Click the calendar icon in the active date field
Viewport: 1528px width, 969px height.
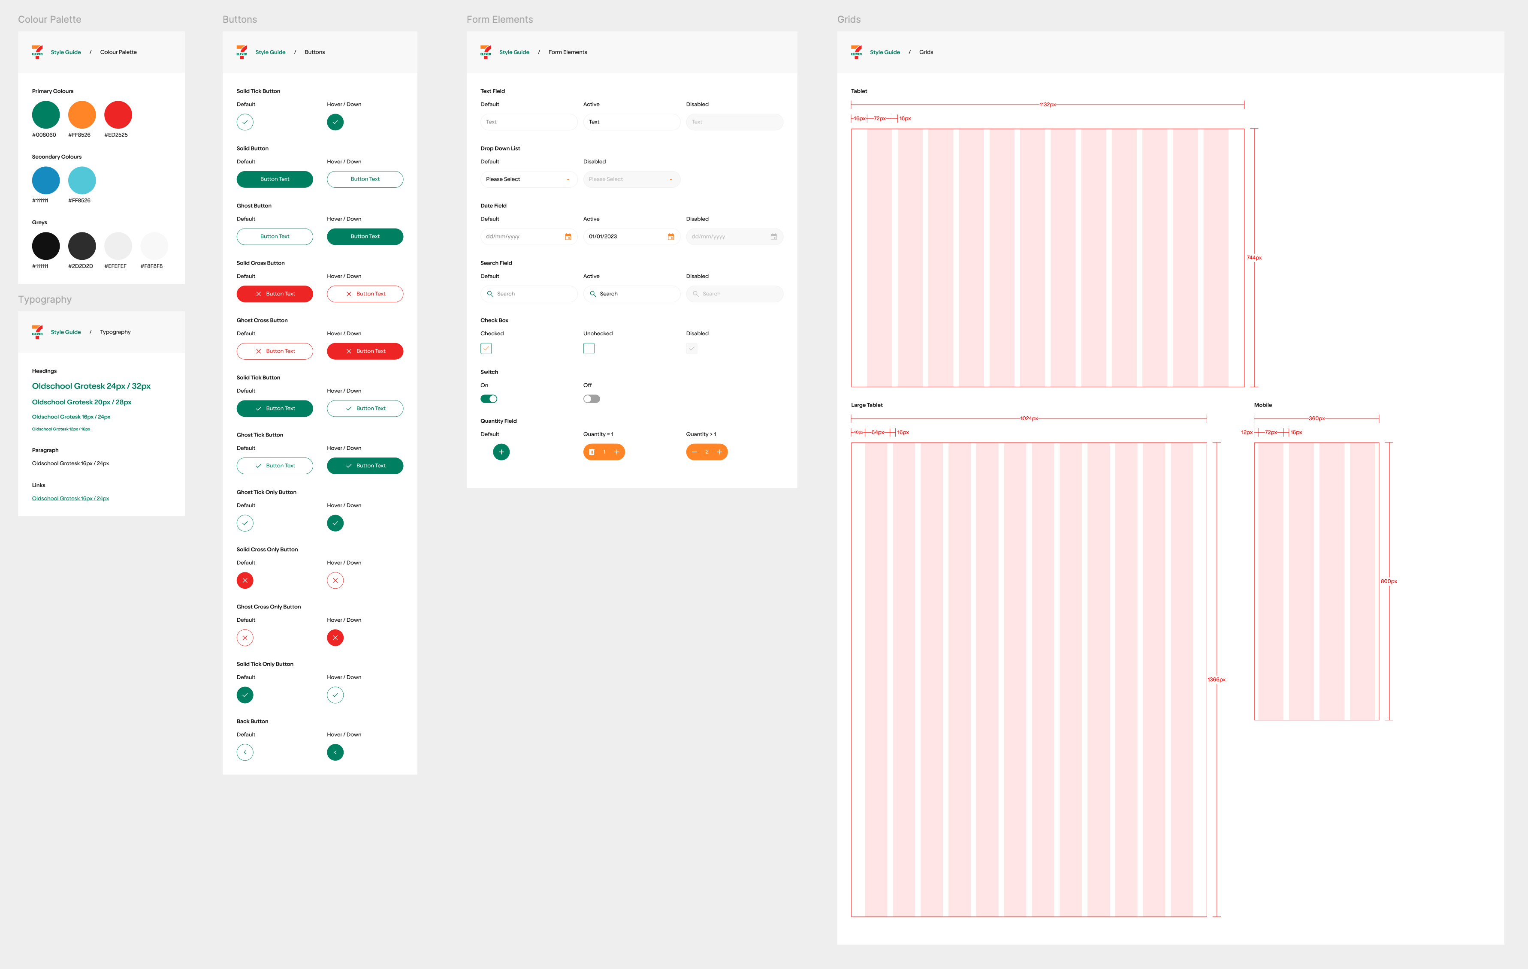(x=671, y=237)
